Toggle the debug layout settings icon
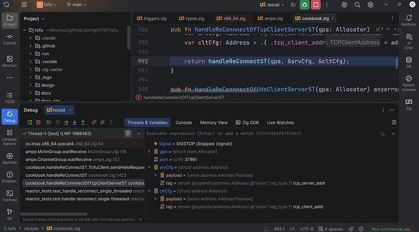This screenshot has width=419, height=232. pos(394,123)
